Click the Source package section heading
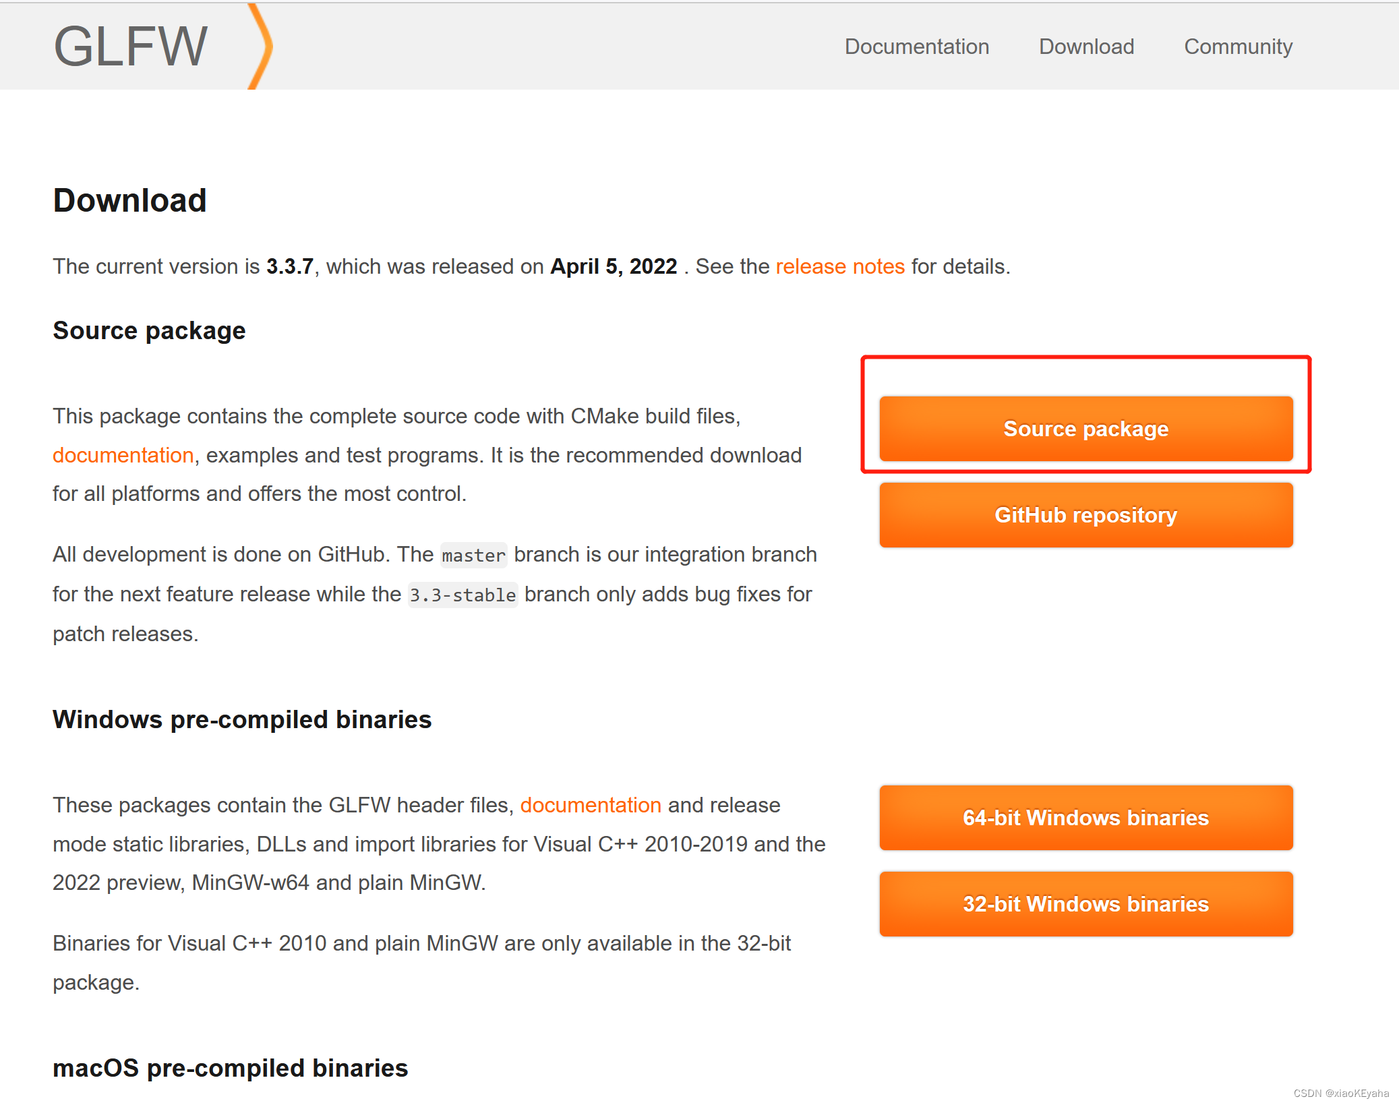The width and height of the screenshot is (1399, 1105). pyautogui.click(x=149, y=330)
